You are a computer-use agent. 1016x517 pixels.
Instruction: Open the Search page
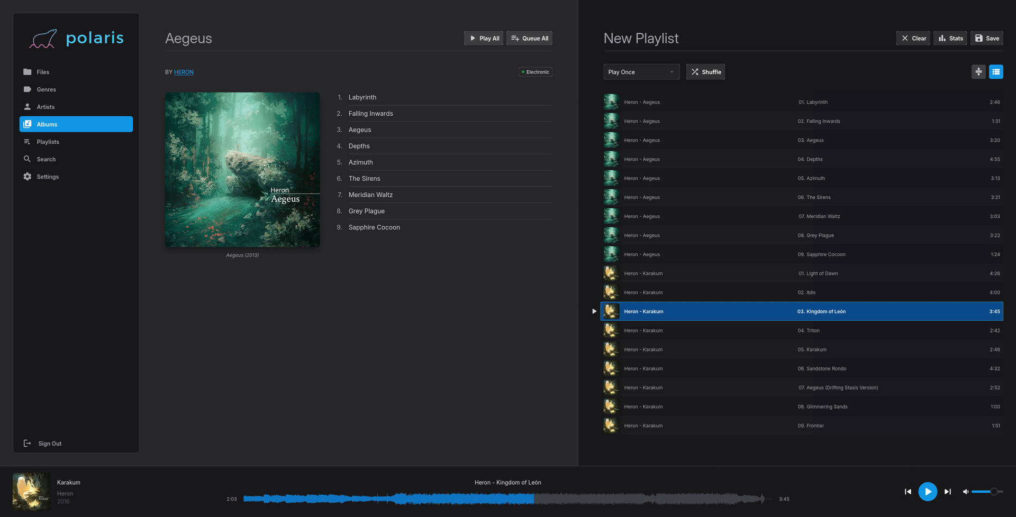pyautogui.click(x=76, y=159)
